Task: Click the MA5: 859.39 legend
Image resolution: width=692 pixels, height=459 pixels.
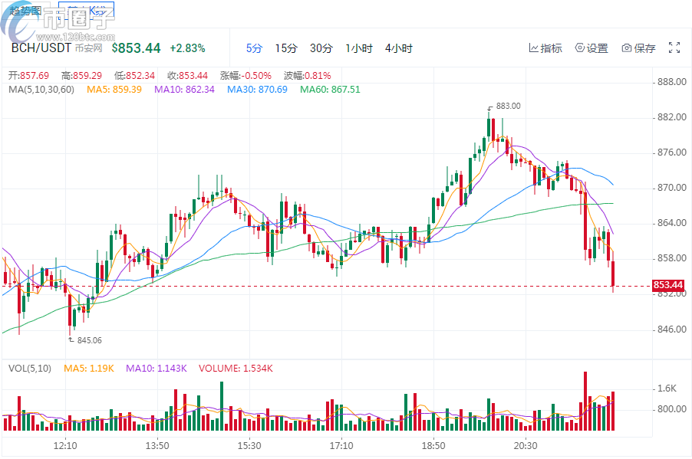Action: pyautogui.click(x=114, y=90)
